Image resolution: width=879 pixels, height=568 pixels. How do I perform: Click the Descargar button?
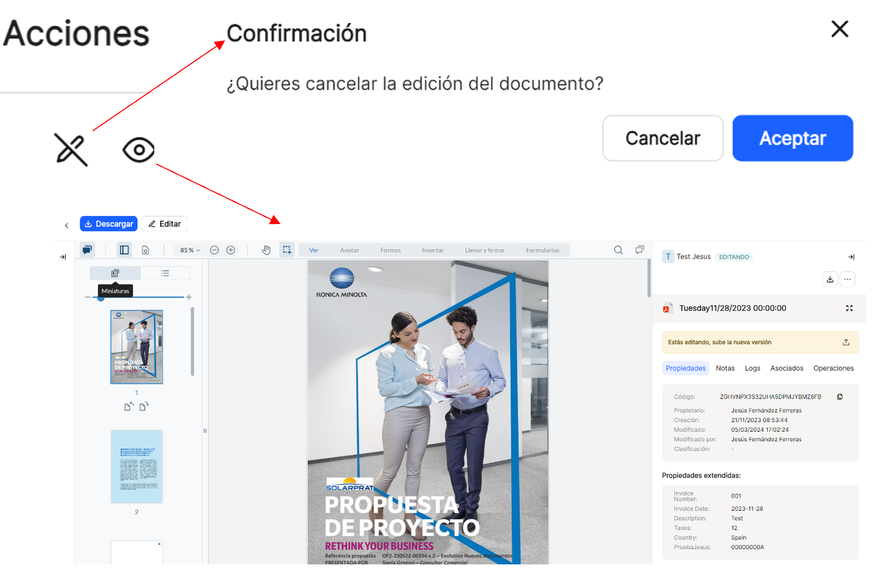(x=109, y=224)
